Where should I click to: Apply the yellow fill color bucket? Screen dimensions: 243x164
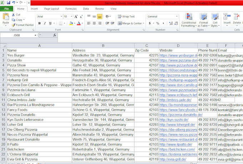[x=71, y=23]
